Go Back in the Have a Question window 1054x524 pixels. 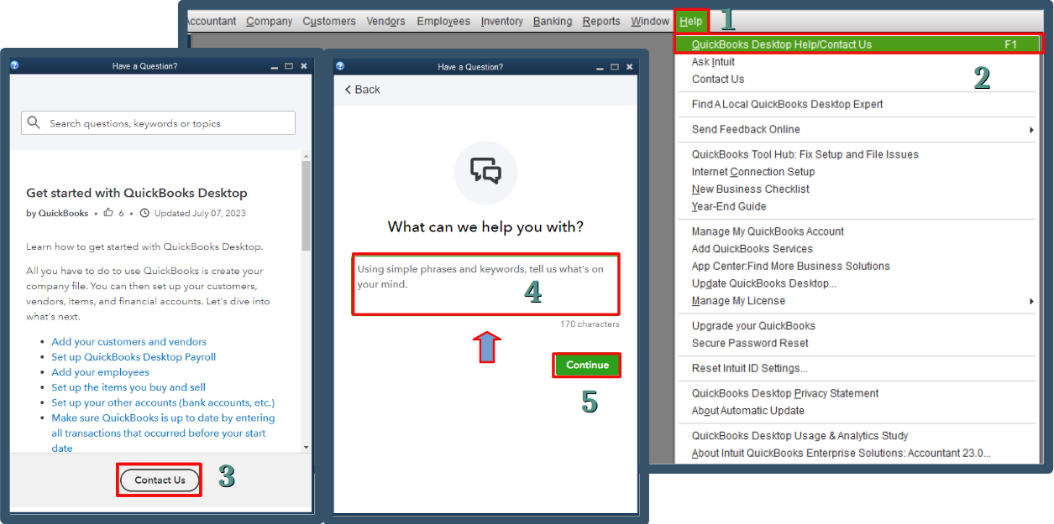(363, 90)
